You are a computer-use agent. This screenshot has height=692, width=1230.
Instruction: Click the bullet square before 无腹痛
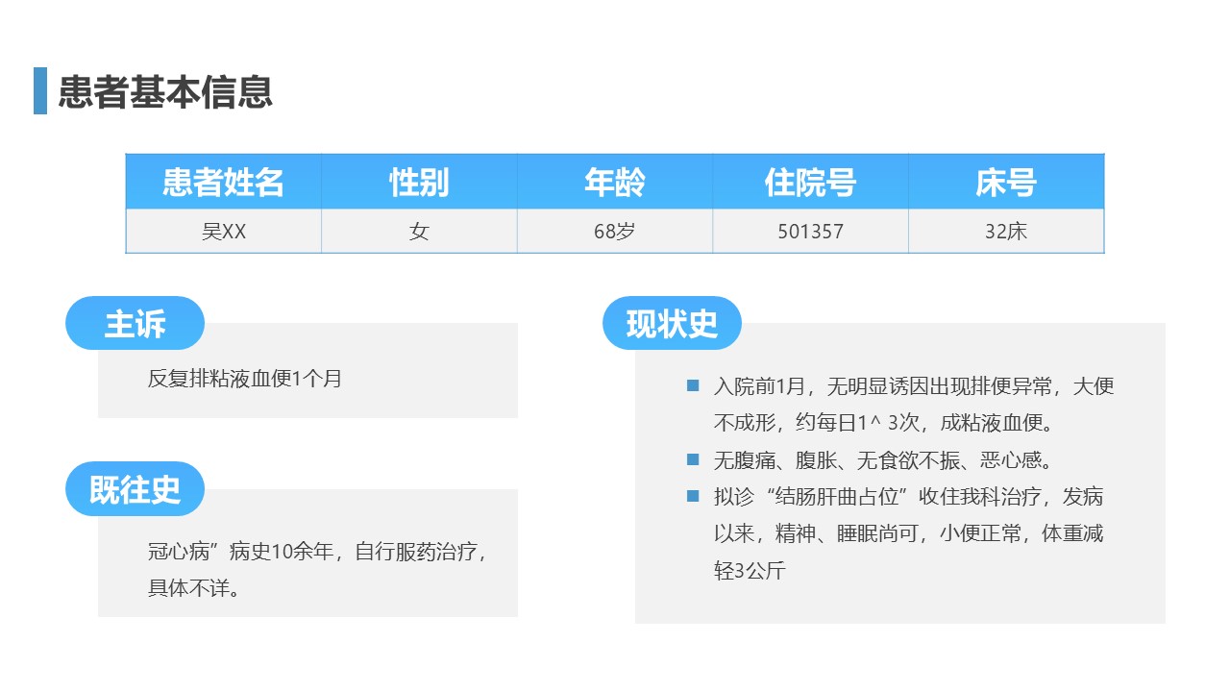(693, 458)
